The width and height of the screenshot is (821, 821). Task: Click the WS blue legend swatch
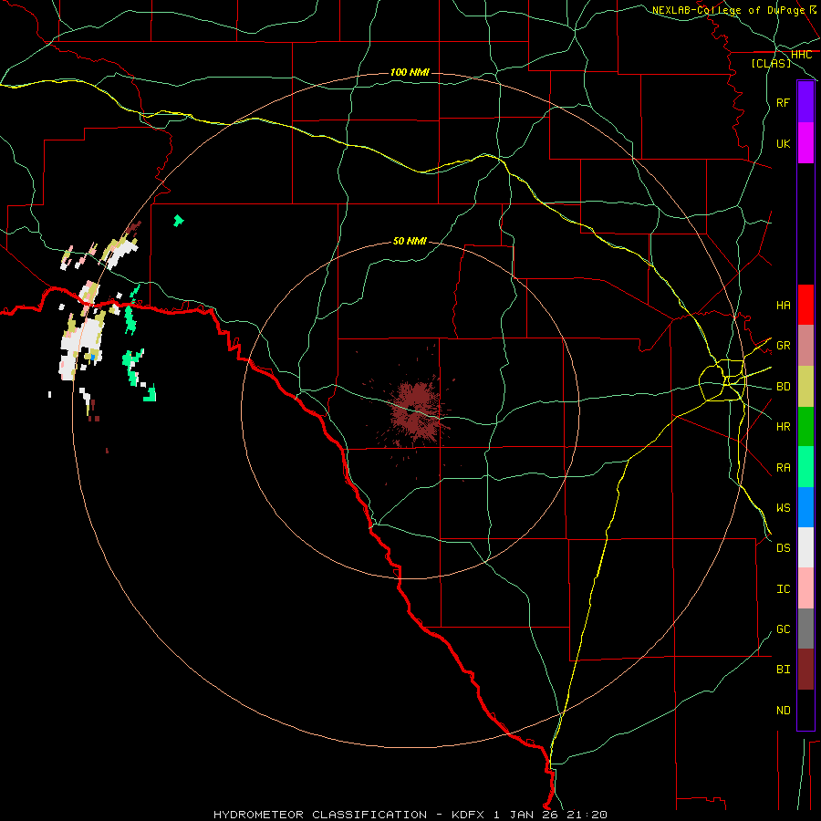[805, 507]
